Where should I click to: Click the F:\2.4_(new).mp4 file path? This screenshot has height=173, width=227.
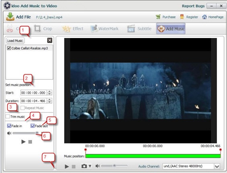(49, 17)
